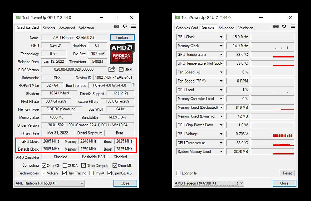Switch to Graphics Card tab in Sensors window
Viewport: 311px width, 201px height.
click(x=187, y=28)
